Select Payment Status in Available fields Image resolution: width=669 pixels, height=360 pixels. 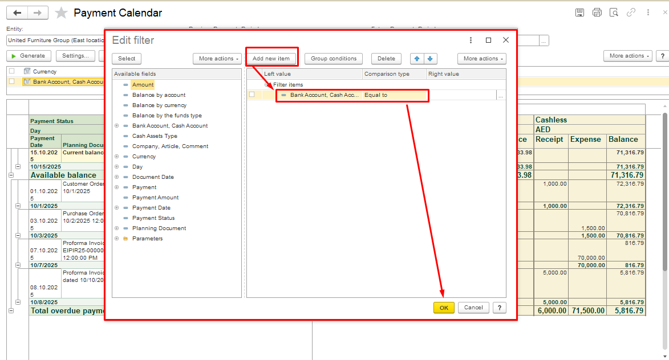coord(153,218)
